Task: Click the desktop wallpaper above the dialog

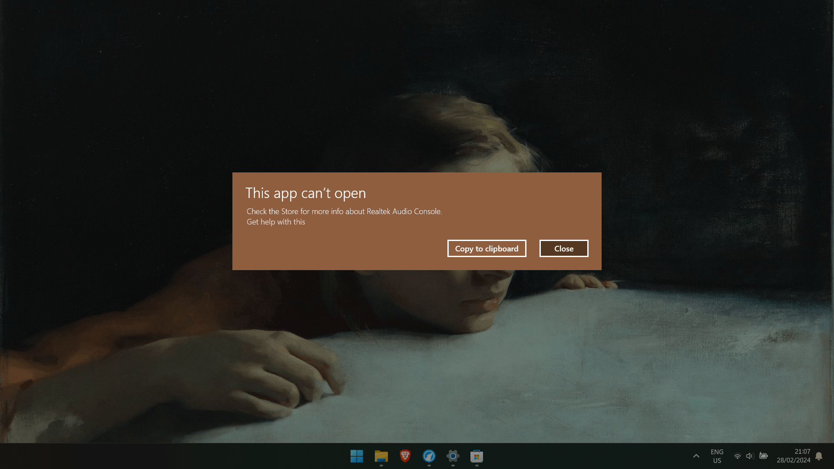Action: coord(417,87)
